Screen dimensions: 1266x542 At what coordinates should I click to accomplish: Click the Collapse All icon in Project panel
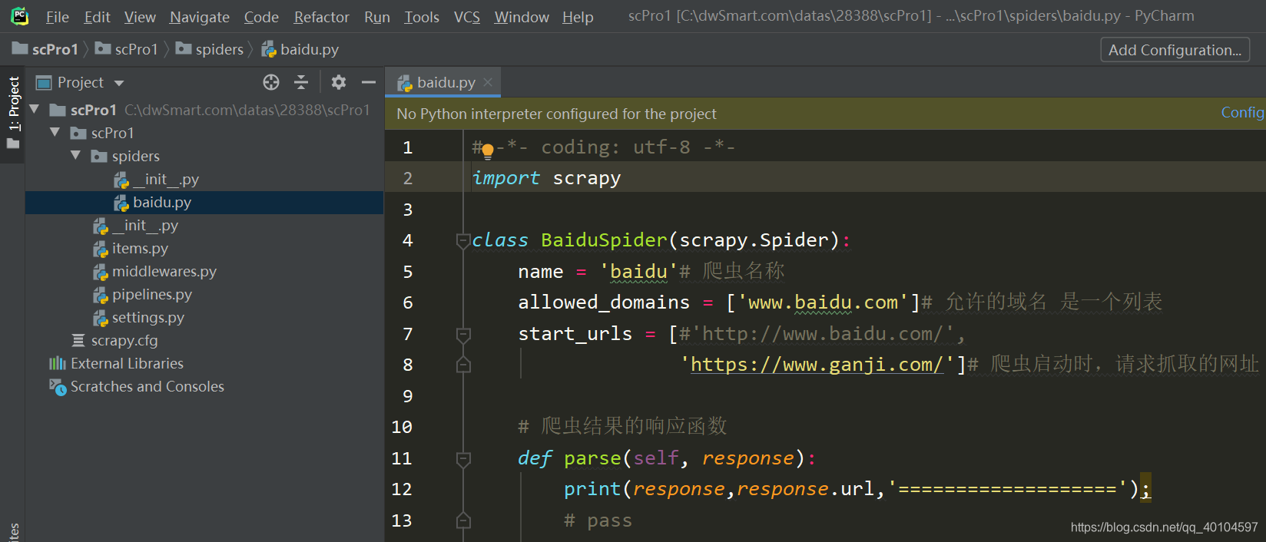(x=301, y=82)
